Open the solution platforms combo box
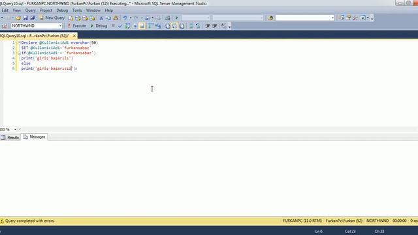 (x=238, y=18)
